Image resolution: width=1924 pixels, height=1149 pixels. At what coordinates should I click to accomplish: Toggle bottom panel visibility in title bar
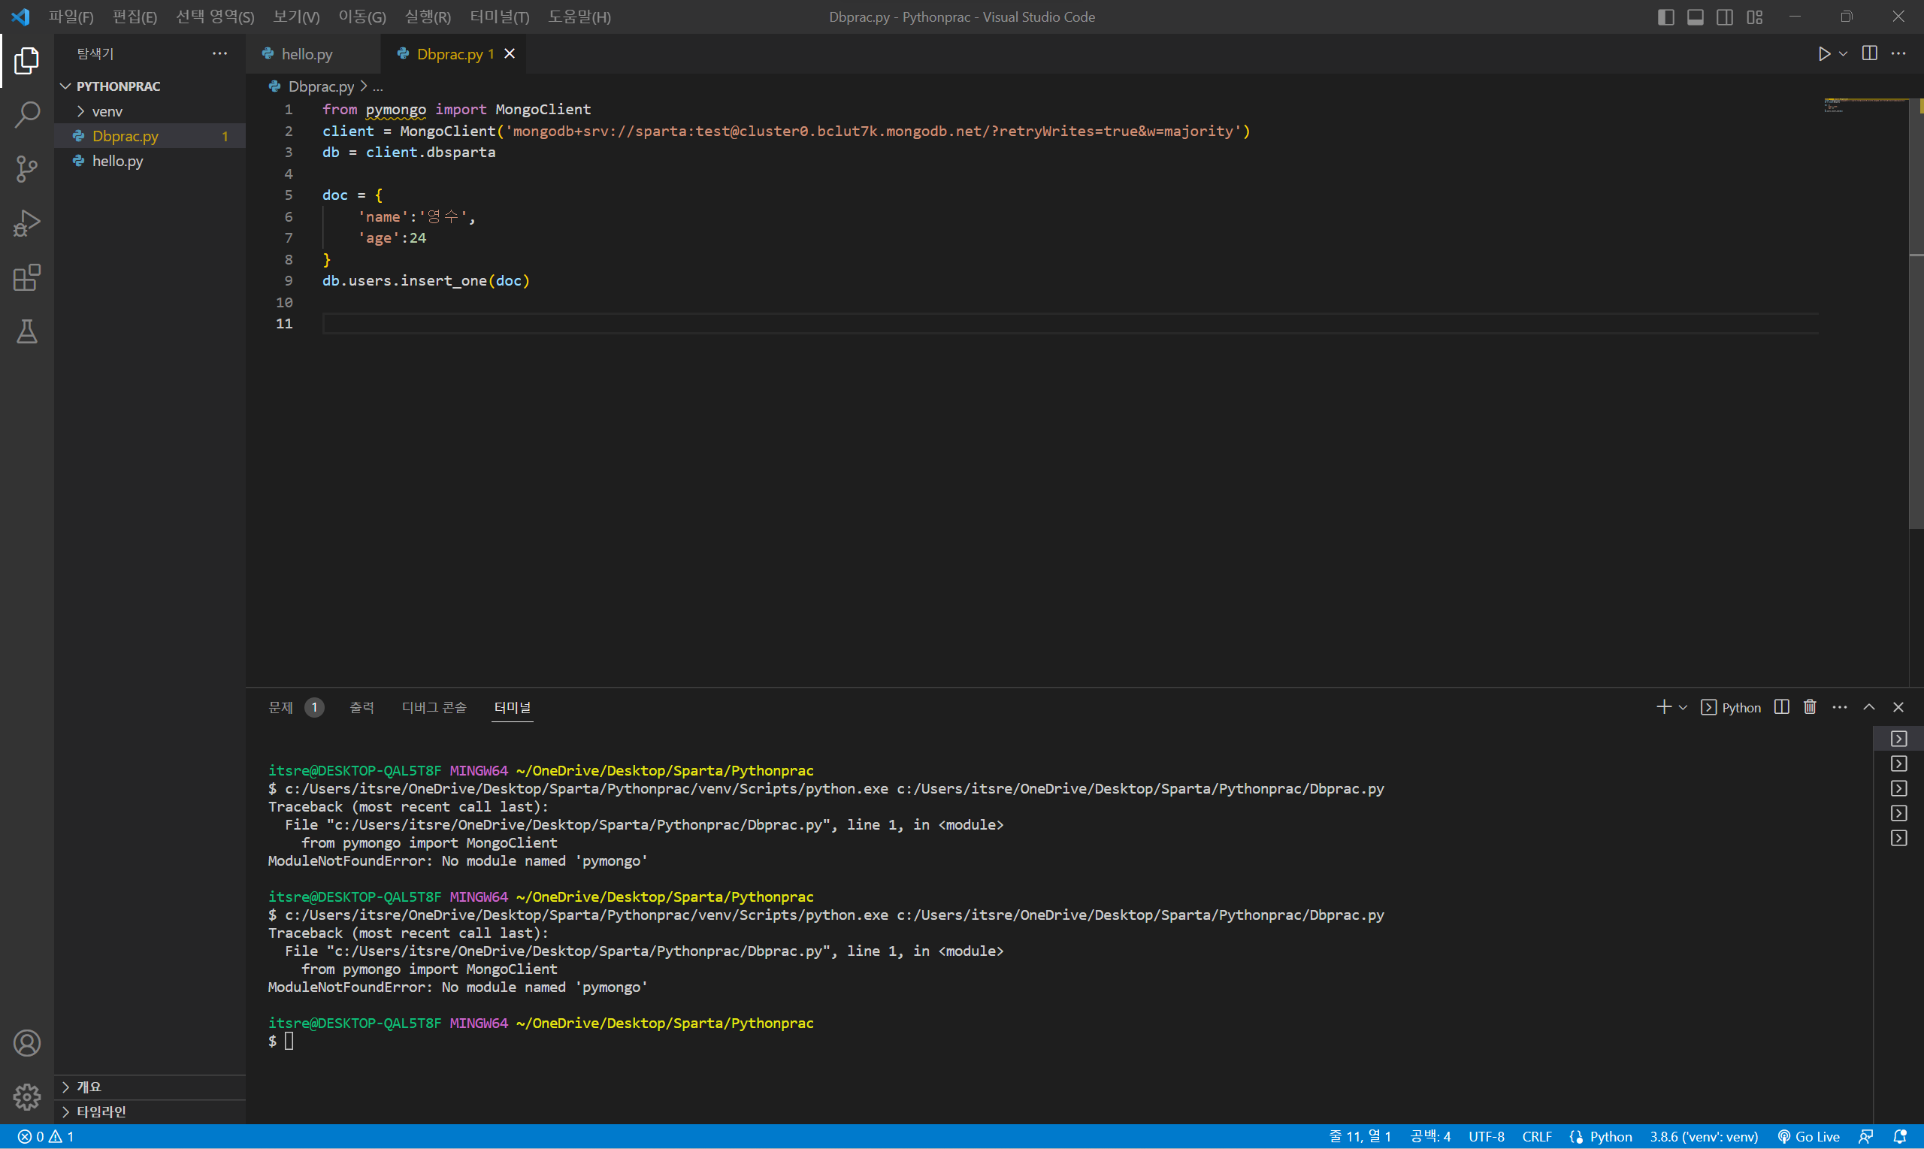tap(1696, 17)
